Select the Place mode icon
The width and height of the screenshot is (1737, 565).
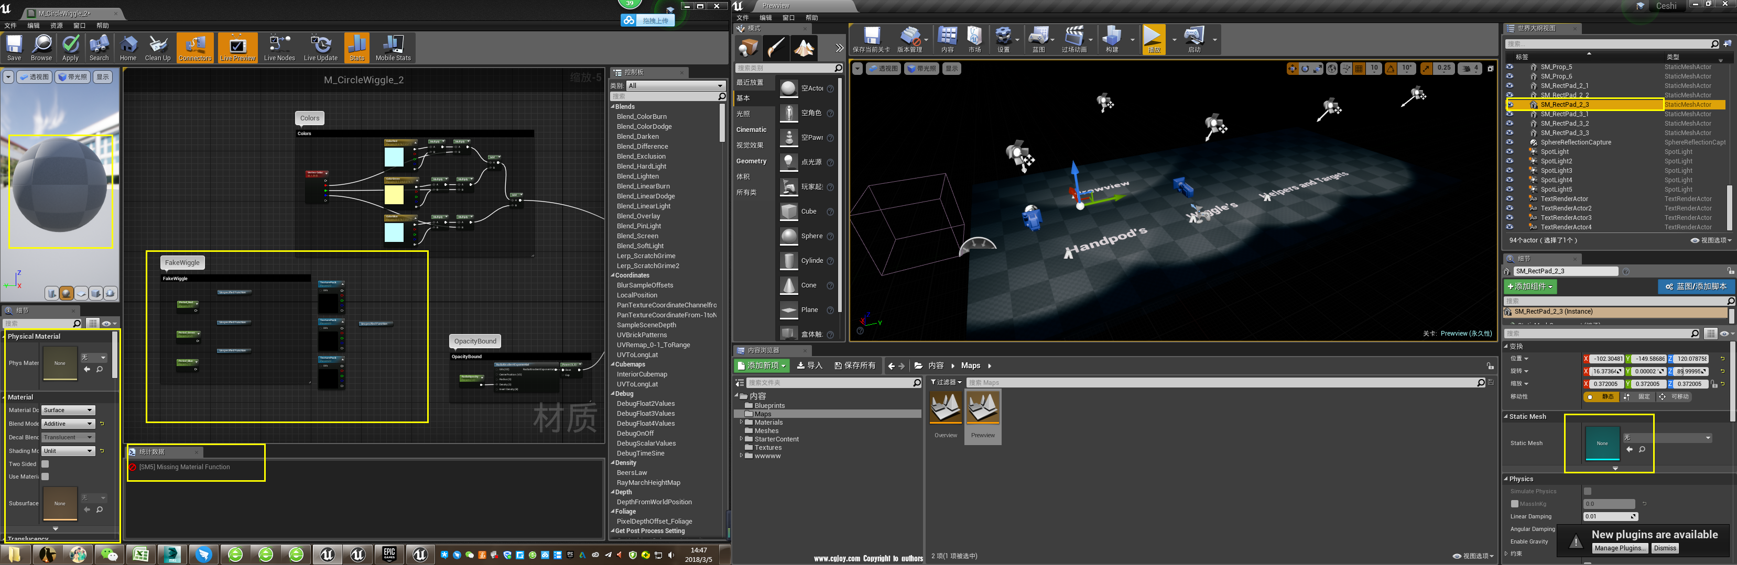click(x=748, y=48)
